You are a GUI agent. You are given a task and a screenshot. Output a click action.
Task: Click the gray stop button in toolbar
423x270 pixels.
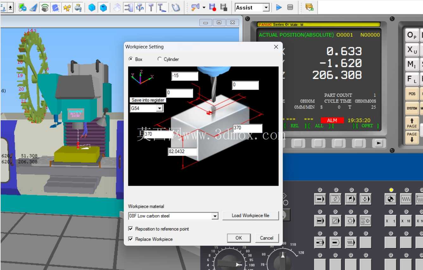(290, 8)
